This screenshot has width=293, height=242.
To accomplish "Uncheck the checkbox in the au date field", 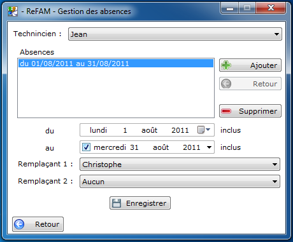I will point(86,147).
